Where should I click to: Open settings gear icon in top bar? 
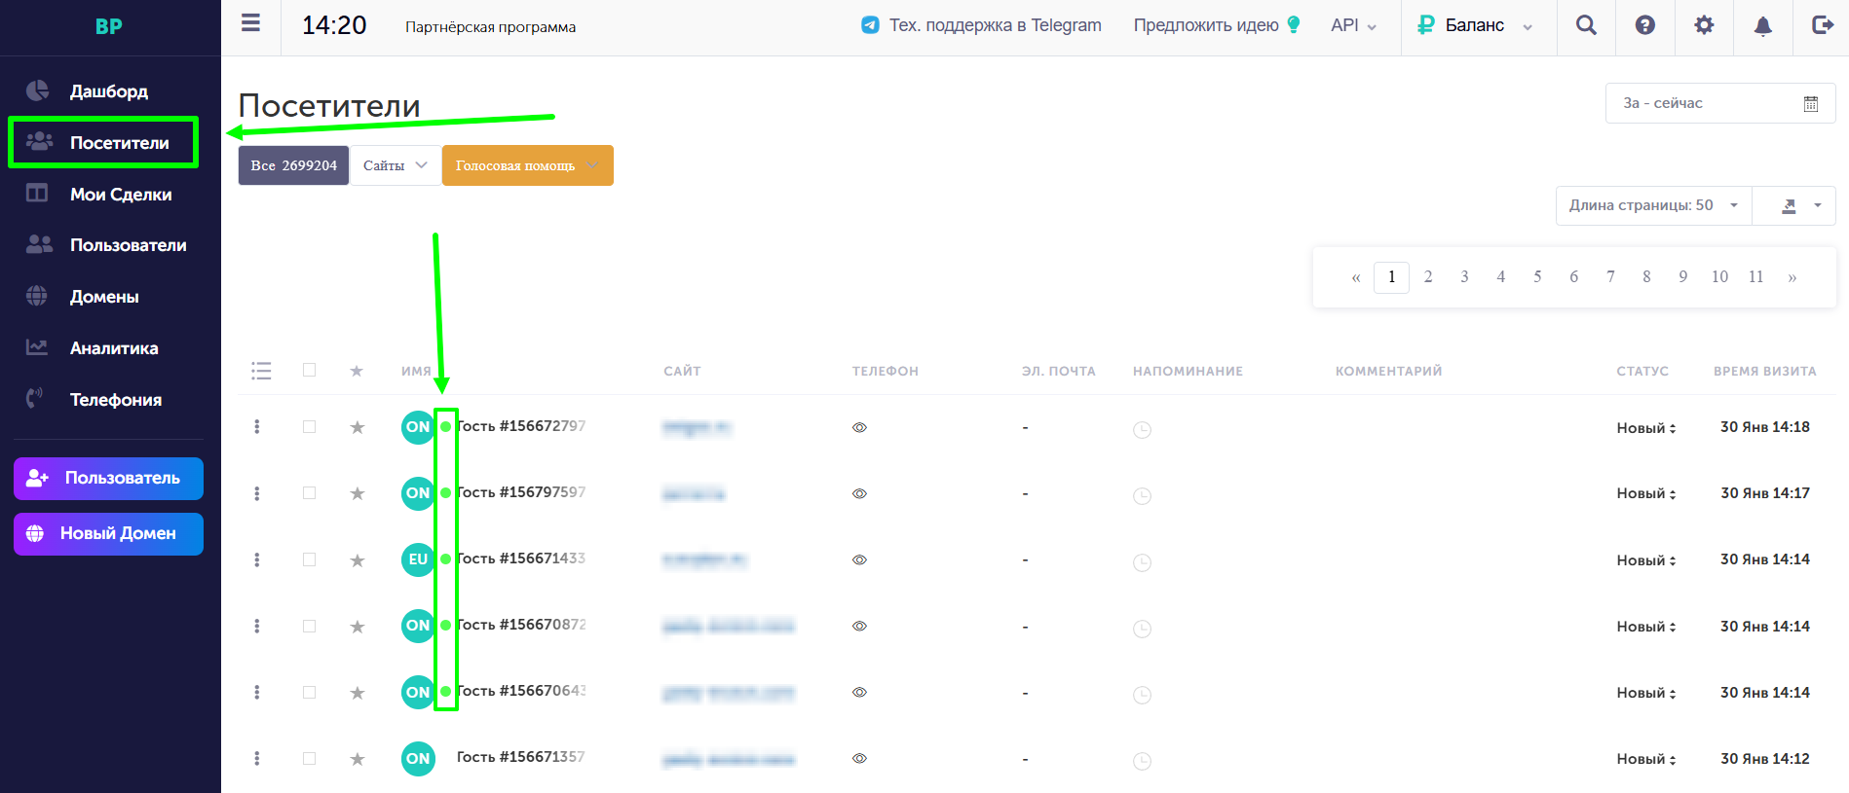click(x=1704, y=25)
